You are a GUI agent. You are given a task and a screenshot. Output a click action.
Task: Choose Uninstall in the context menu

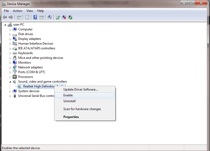coord(85,101)
